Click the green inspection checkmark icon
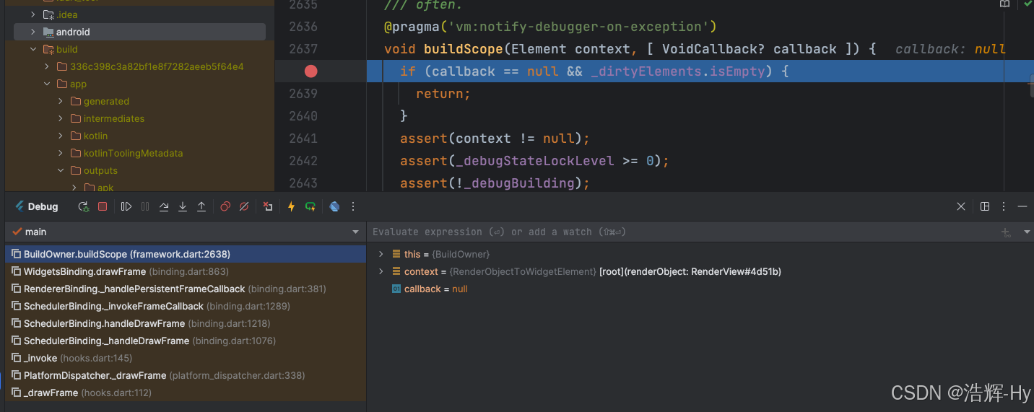 1028,4
